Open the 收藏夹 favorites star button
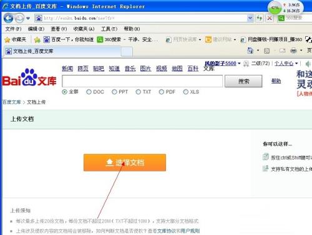The height and width of the screenshot is (235, 312). 16,39
